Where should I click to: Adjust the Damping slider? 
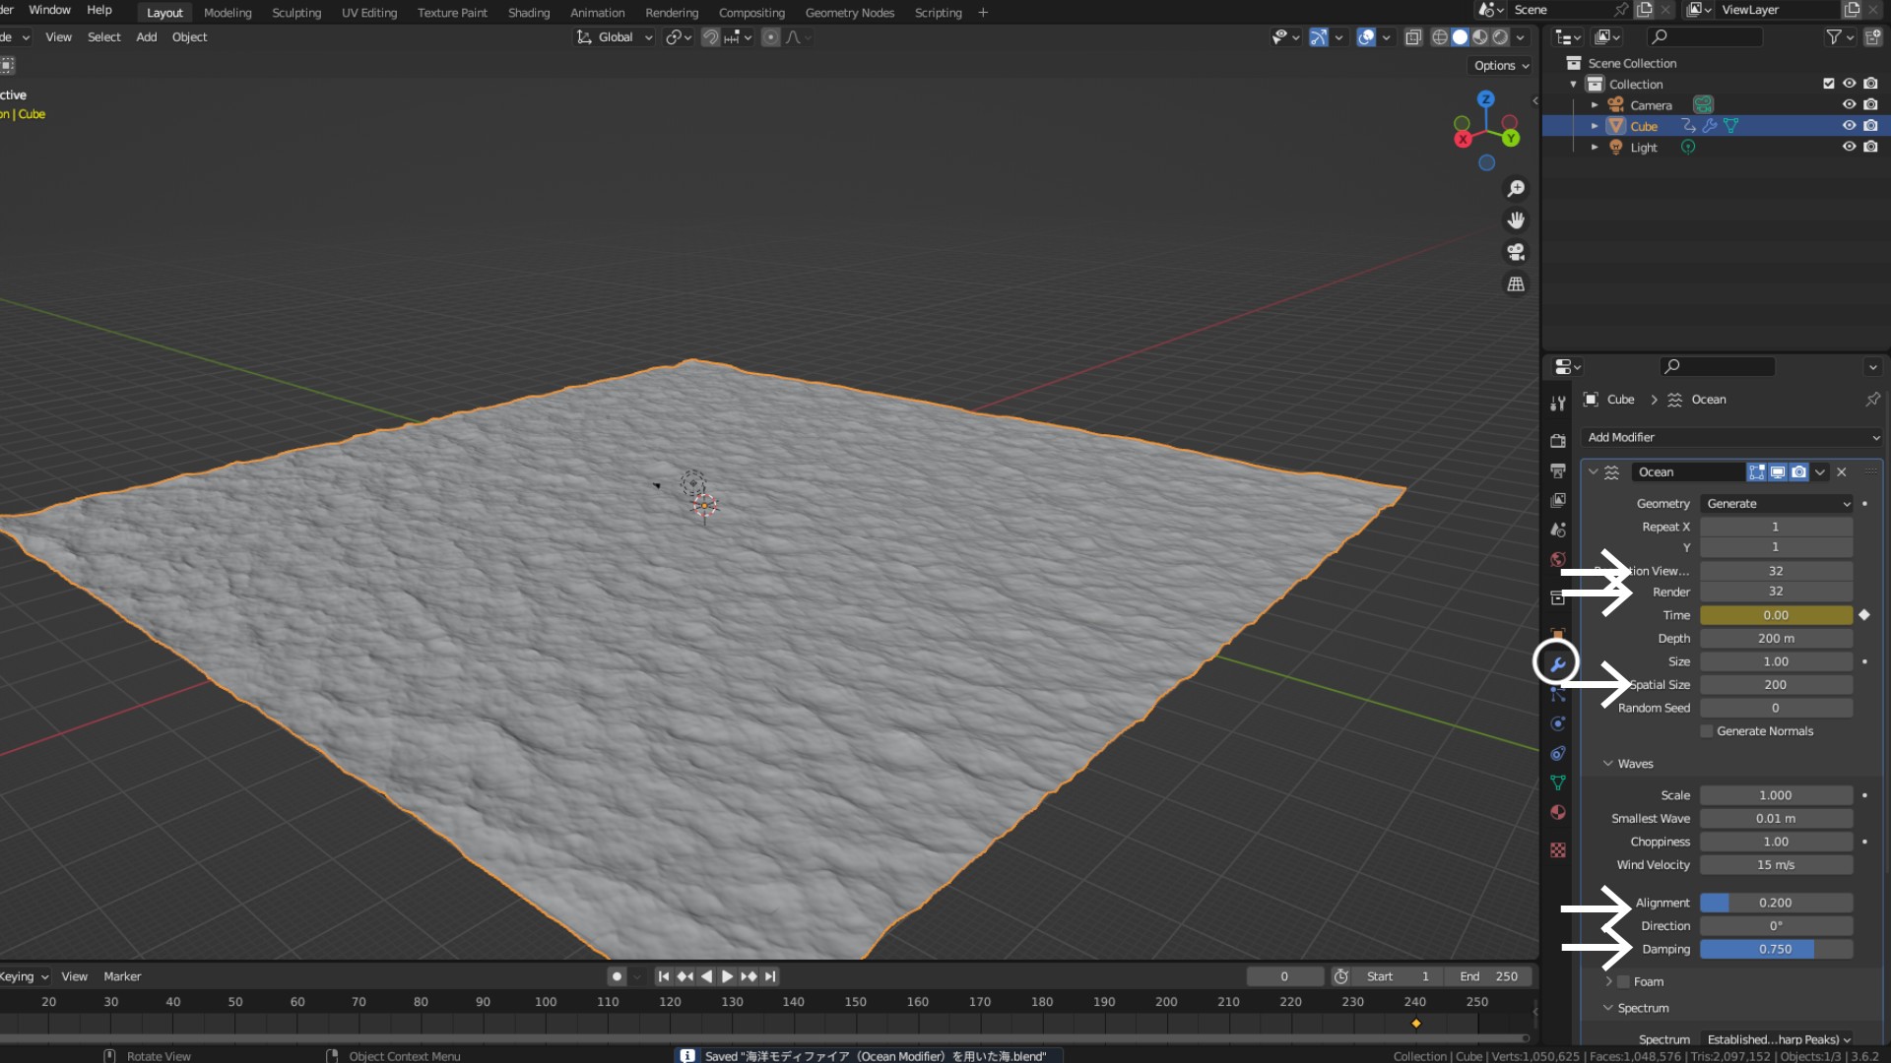pos(1776,950)
